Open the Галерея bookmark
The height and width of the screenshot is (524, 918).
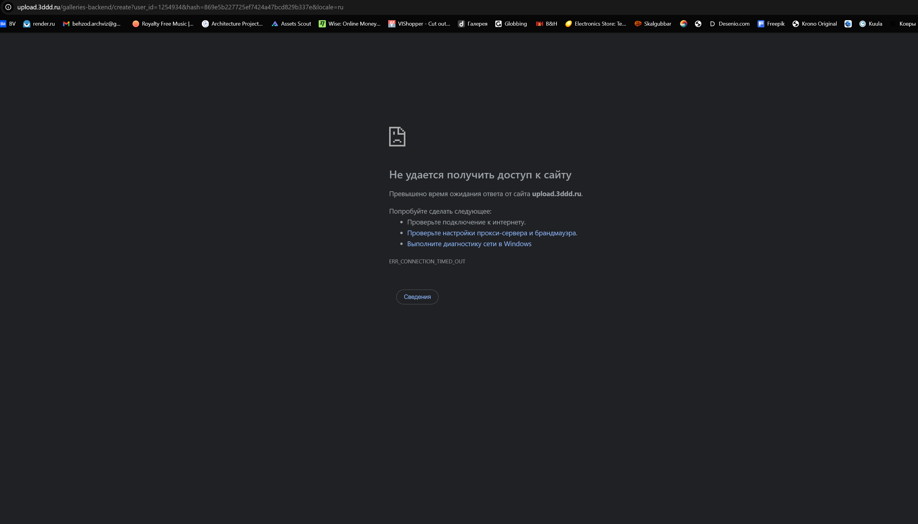coord(473,24)
